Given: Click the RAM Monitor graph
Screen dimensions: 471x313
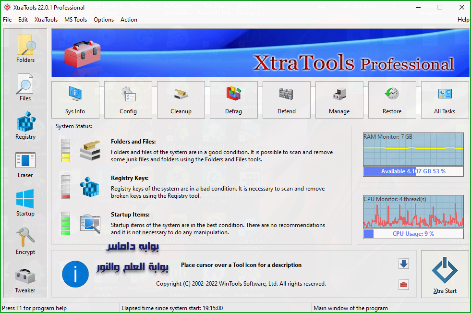Looking at the screenshot, I should (x=413, y=149).
